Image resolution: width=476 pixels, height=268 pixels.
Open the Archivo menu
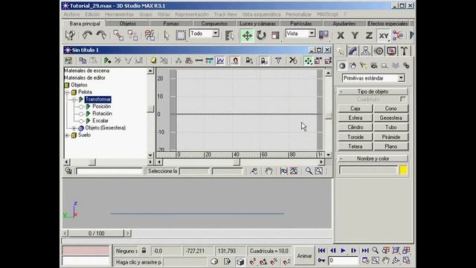[x=71, y=14]
